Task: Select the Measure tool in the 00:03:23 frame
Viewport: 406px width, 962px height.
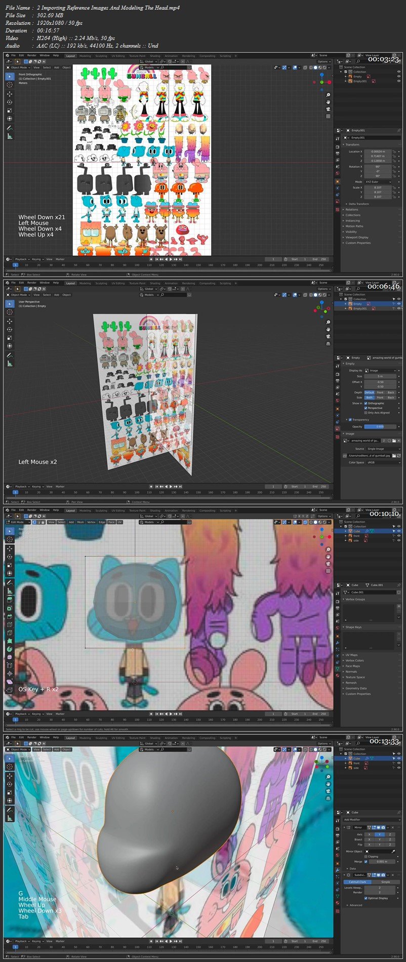Action: tap(10, 136)
